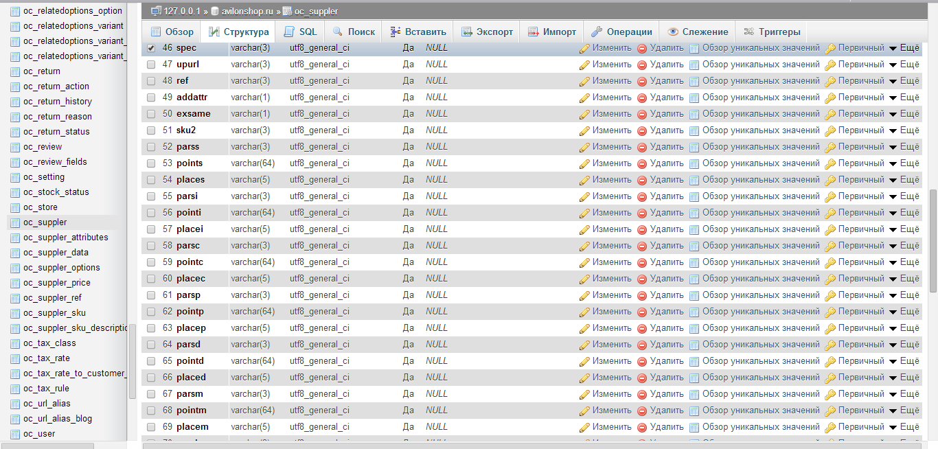This screenshot has width=938, height=449.
Task: Click pencil icon for row pointm
Action: 584,411
